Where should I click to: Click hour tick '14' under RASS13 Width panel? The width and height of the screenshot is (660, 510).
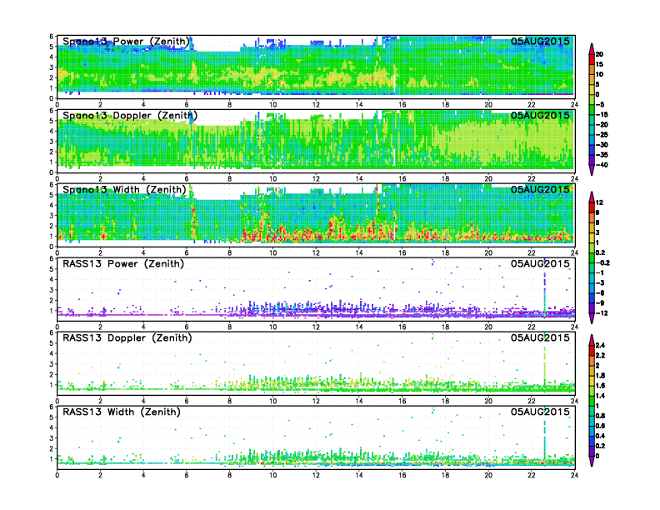tap(359, 475)
